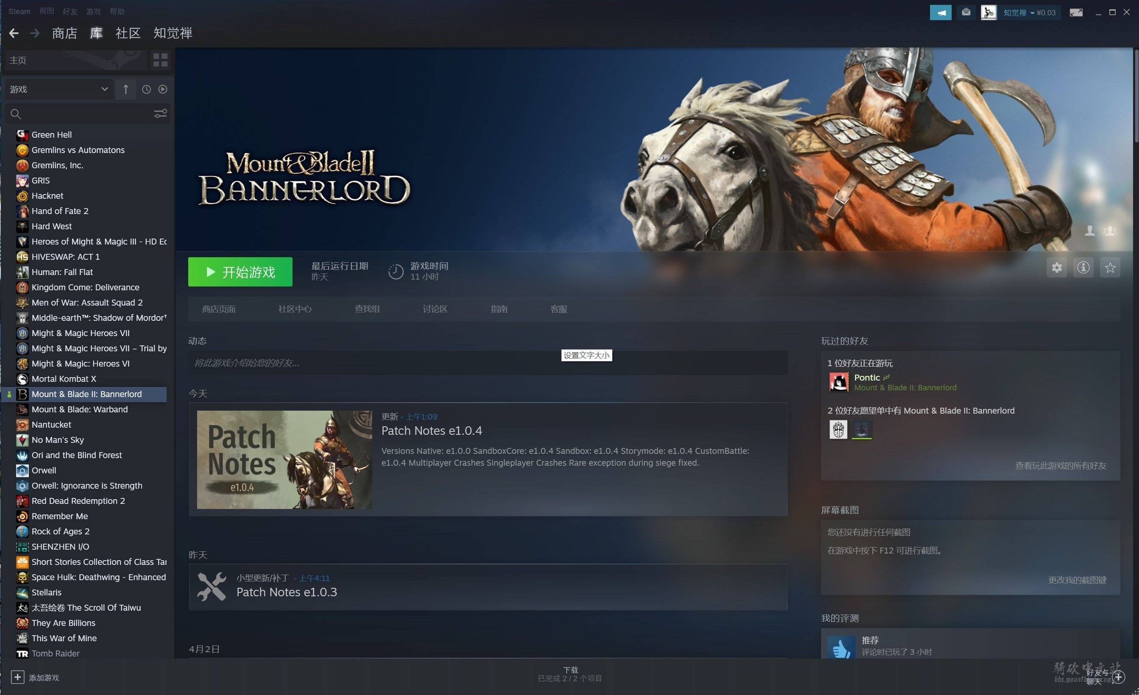1139x695 pixels.
Task: Open friend Pontic's avatar
Action: tap(839, 382)
